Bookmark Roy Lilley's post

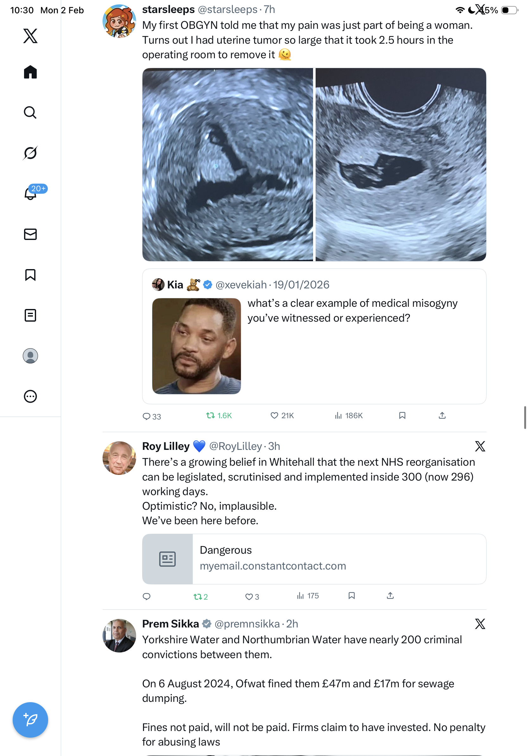pos(352,595)
